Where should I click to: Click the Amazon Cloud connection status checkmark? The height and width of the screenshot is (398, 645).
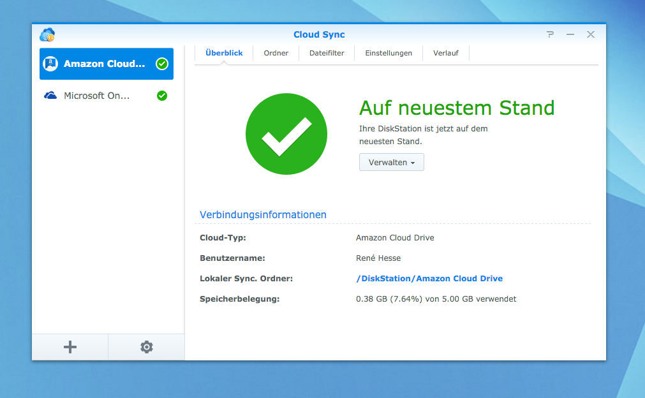pos(162,64)
